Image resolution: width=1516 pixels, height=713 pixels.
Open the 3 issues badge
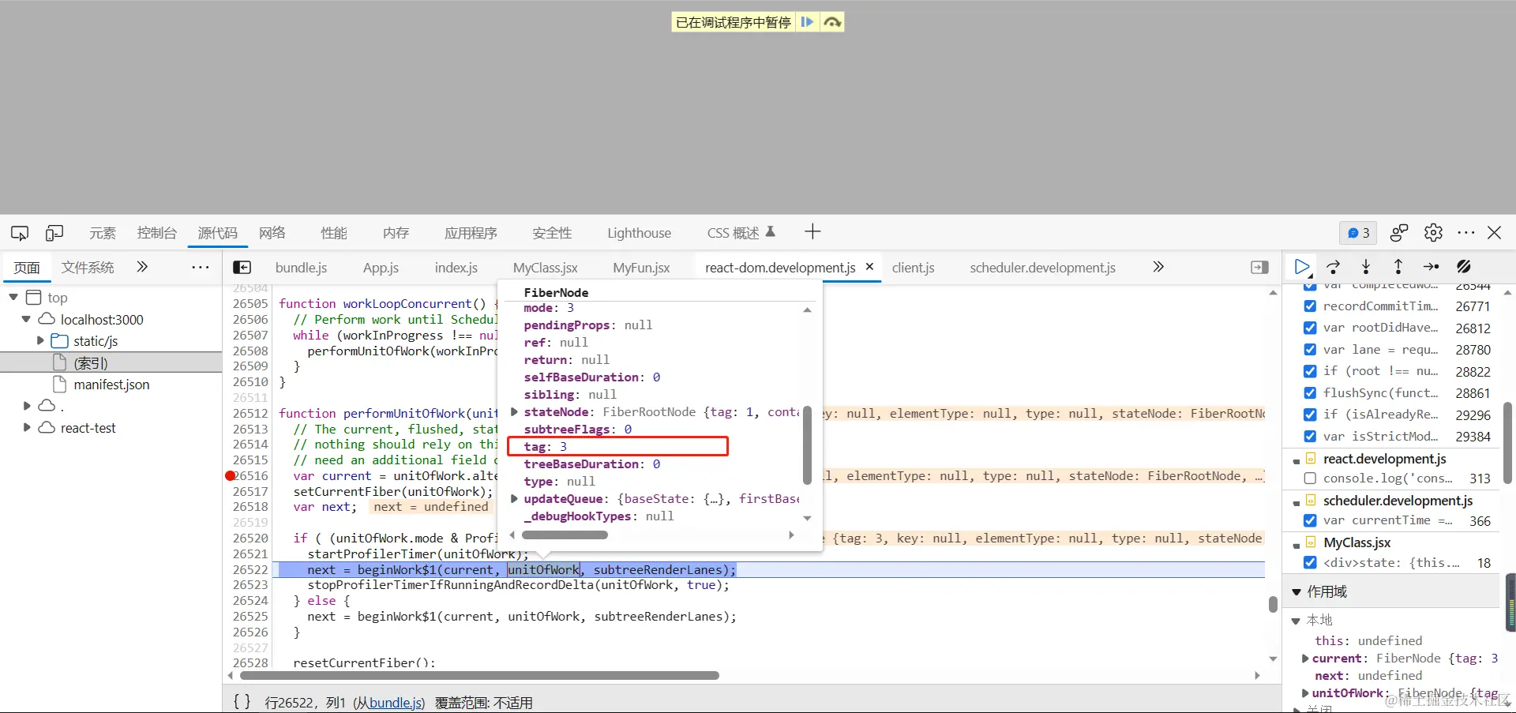[1358, 233]
